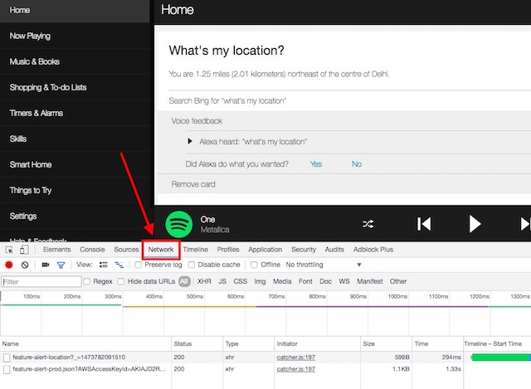This screenshot has width=531, height=389.
Task: Go to Skills in the sidebar
Action: pos(75,139)
